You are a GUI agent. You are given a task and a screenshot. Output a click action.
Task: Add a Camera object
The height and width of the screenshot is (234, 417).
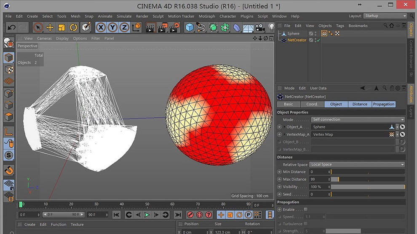[260, 27]
